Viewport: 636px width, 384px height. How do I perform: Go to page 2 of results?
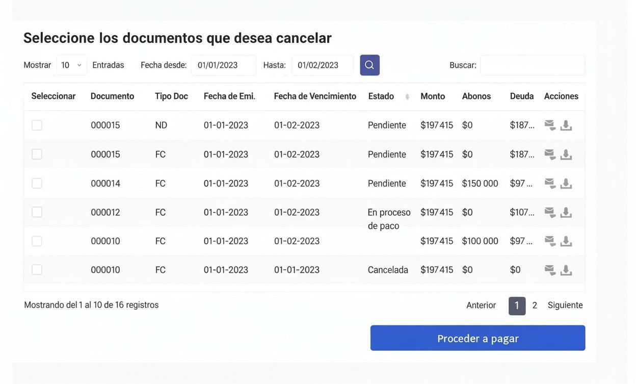click(x=535, y=305)
